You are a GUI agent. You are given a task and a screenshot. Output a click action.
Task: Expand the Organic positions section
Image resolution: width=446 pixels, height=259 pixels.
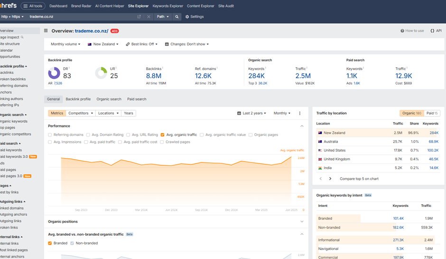[x=302, y=222]
